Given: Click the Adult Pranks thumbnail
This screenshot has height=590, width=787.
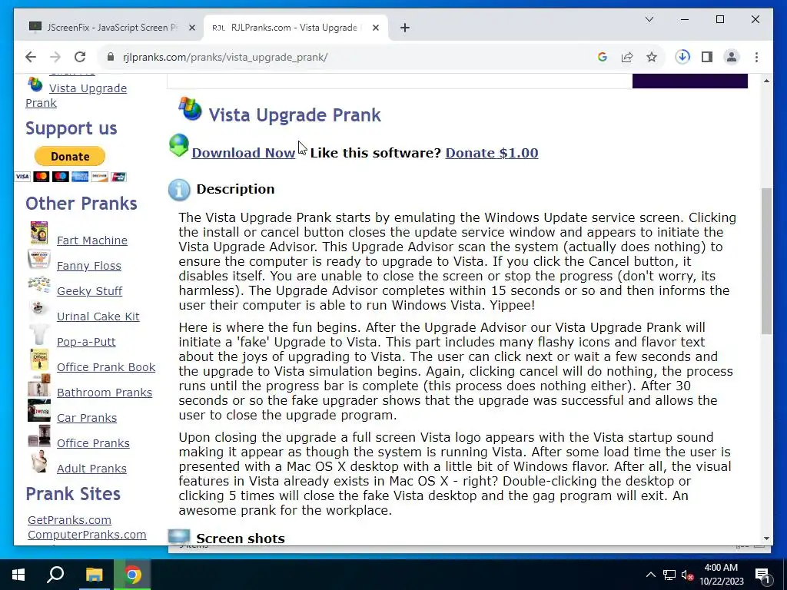Looking at the screenshot, I should click(39, 461).
